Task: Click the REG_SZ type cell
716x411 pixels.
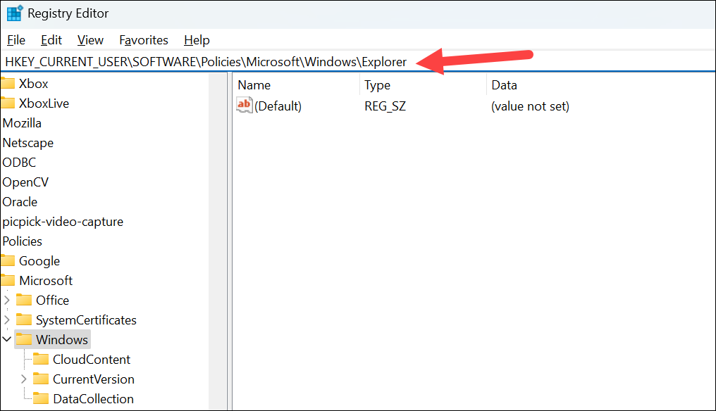Action: pyautogui.click(x=385, y=106)
